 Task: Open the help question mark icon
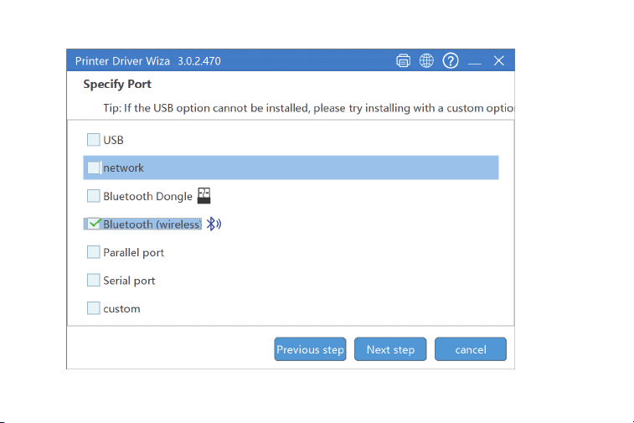(451, 60)
